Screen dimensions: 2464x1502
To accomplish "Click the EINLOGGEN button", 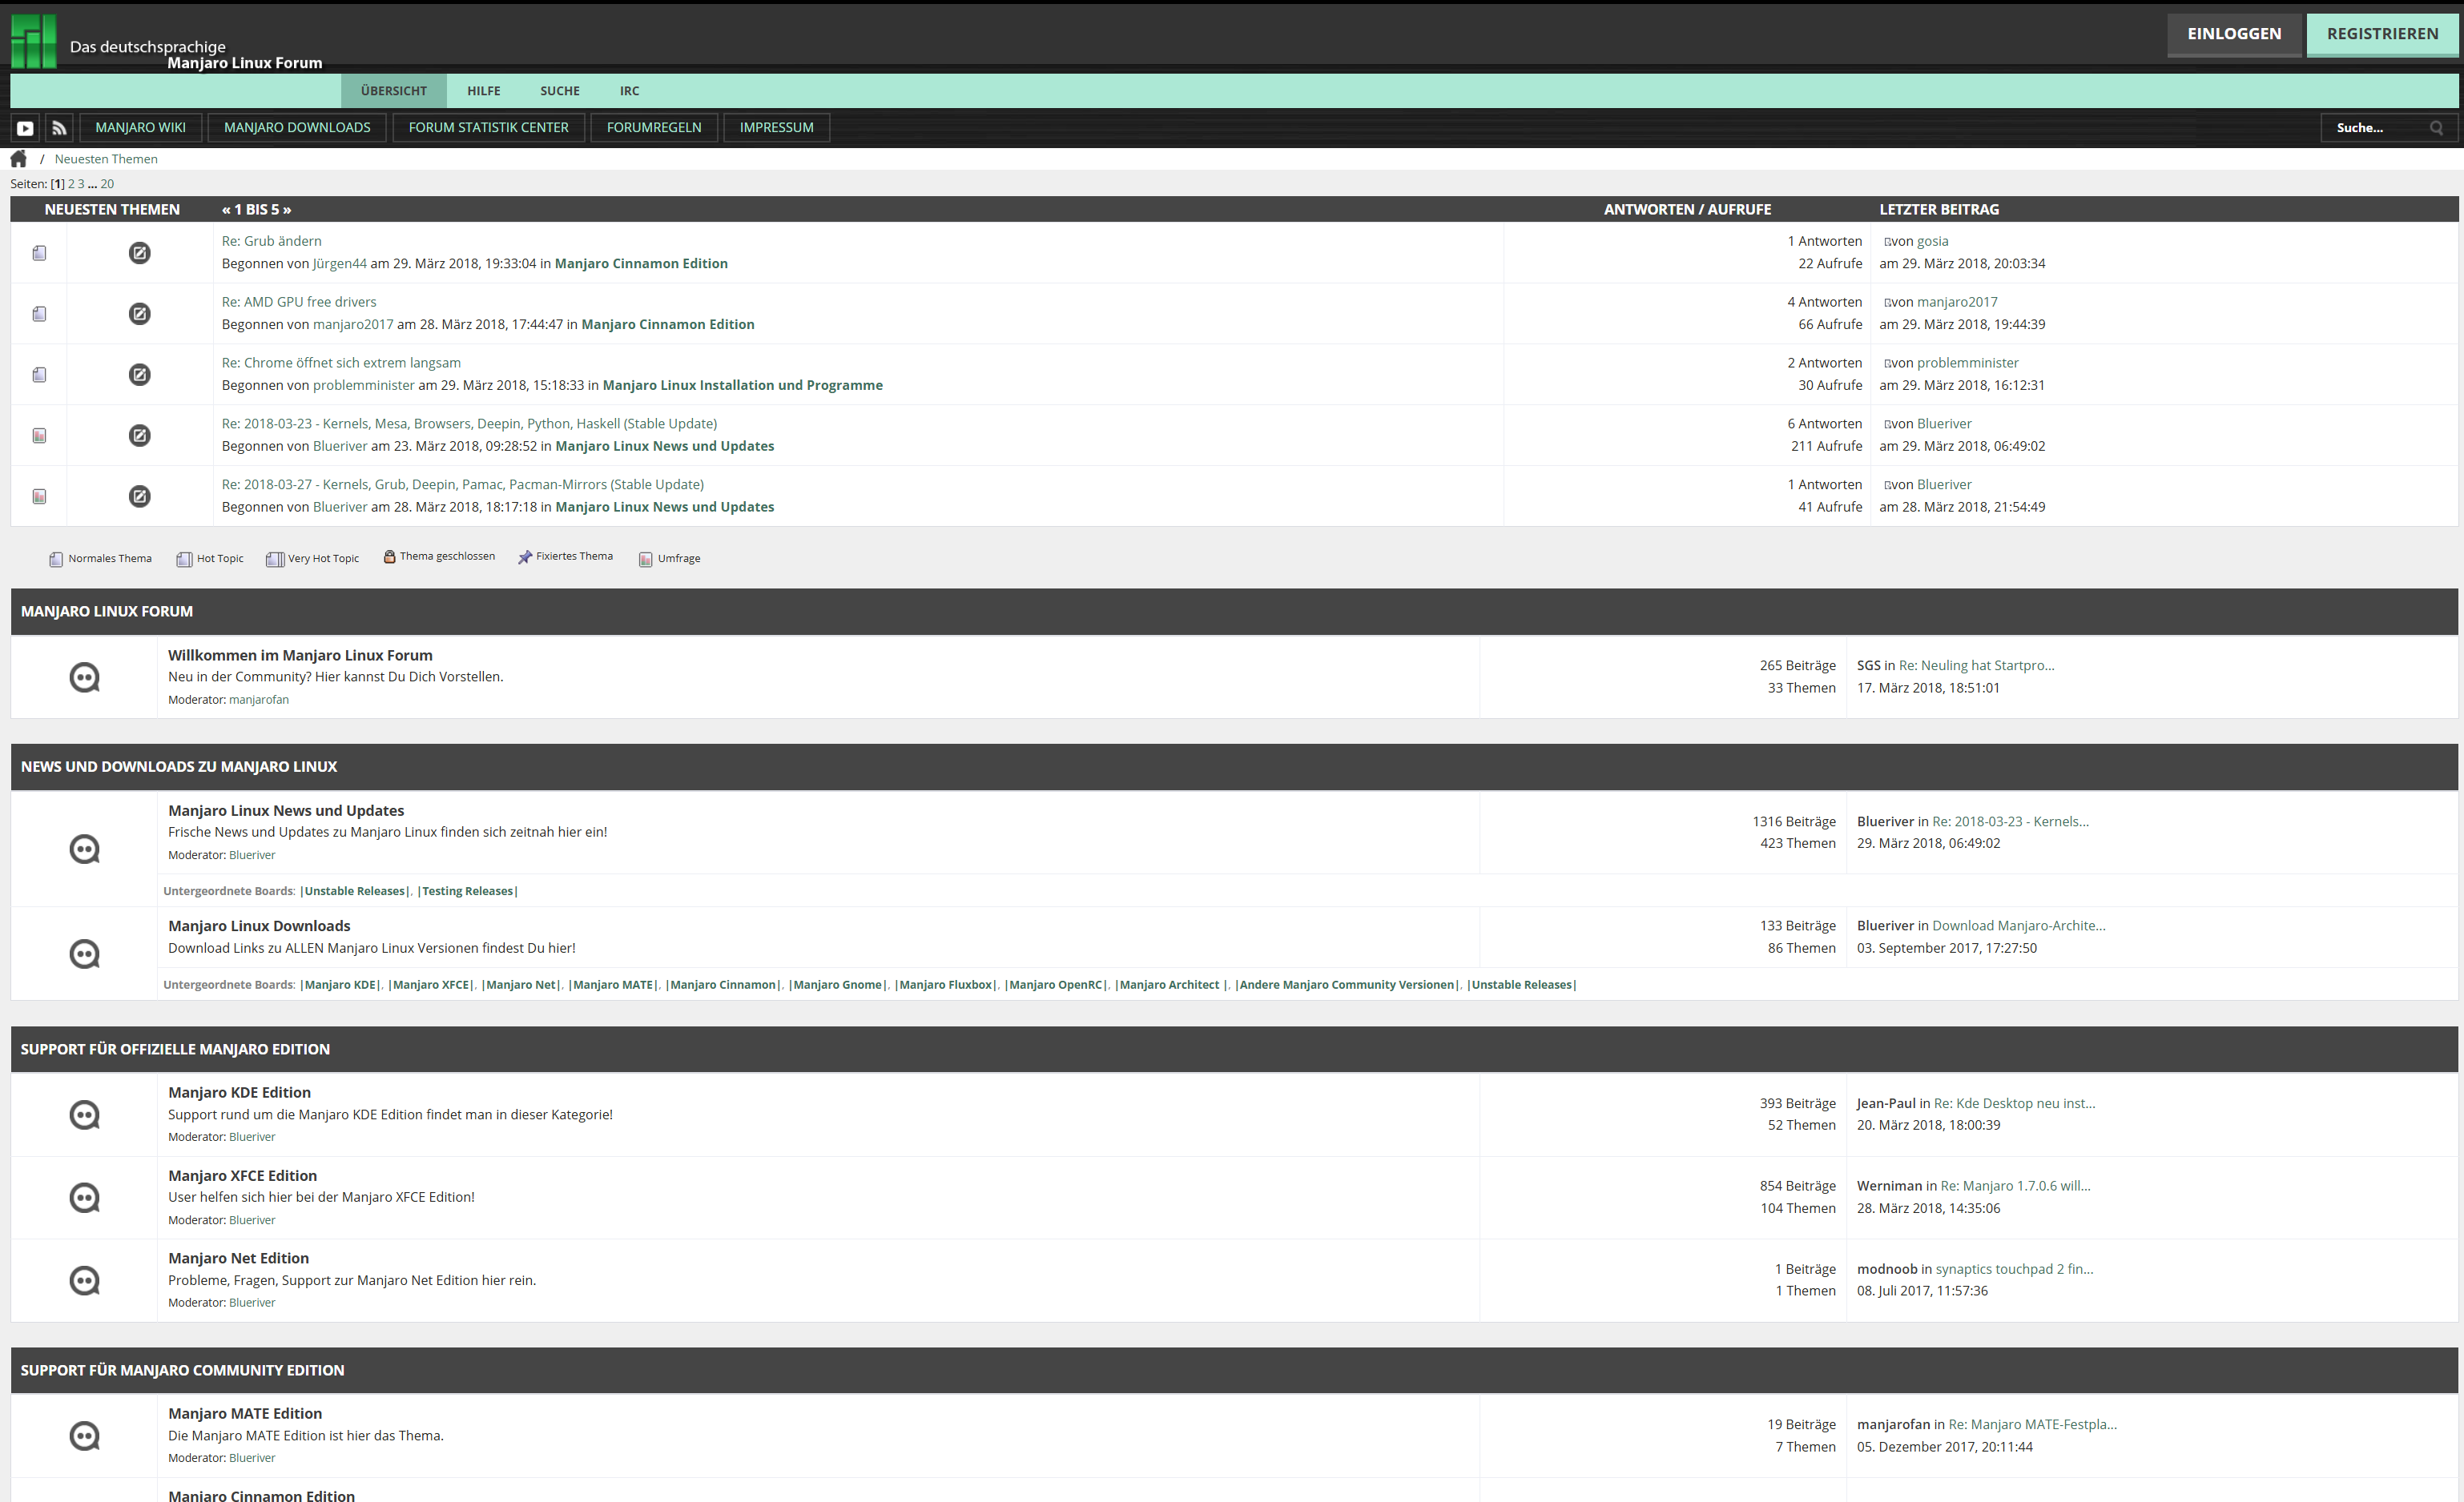I will pyautogui.click(x=2233, y=34).
